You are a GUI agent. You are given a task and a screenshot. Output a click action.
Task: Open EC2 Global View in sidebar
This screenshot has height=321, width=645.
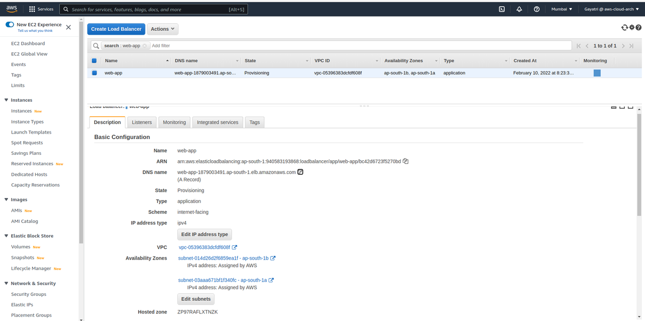pos(29,54)
